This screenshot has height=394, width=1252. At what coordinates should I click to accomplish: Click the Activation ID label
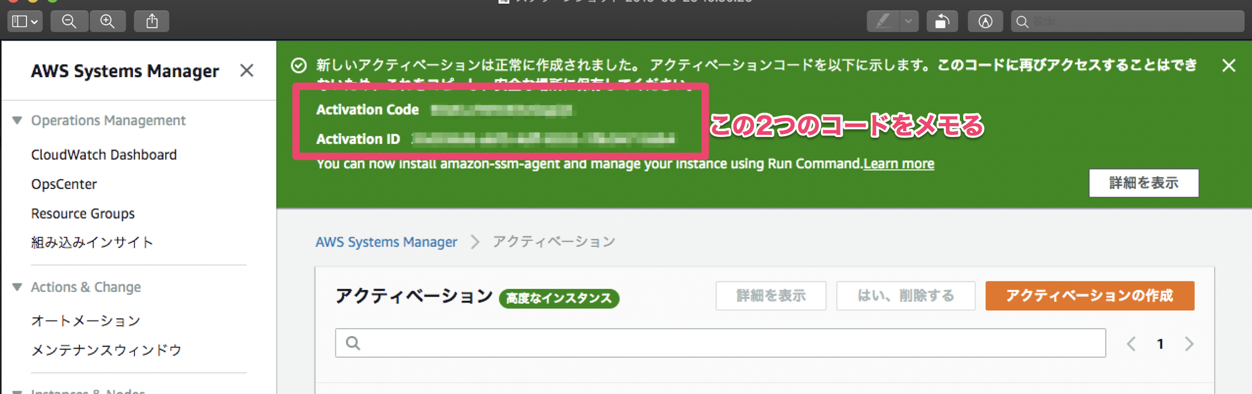(x=358, y=139)
